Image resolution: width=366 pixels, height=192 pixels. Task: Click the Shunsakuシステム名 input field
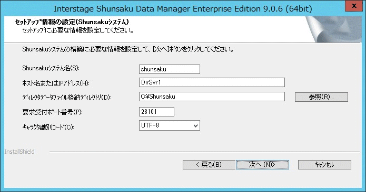pyautogui.click(x=170, y=69)
